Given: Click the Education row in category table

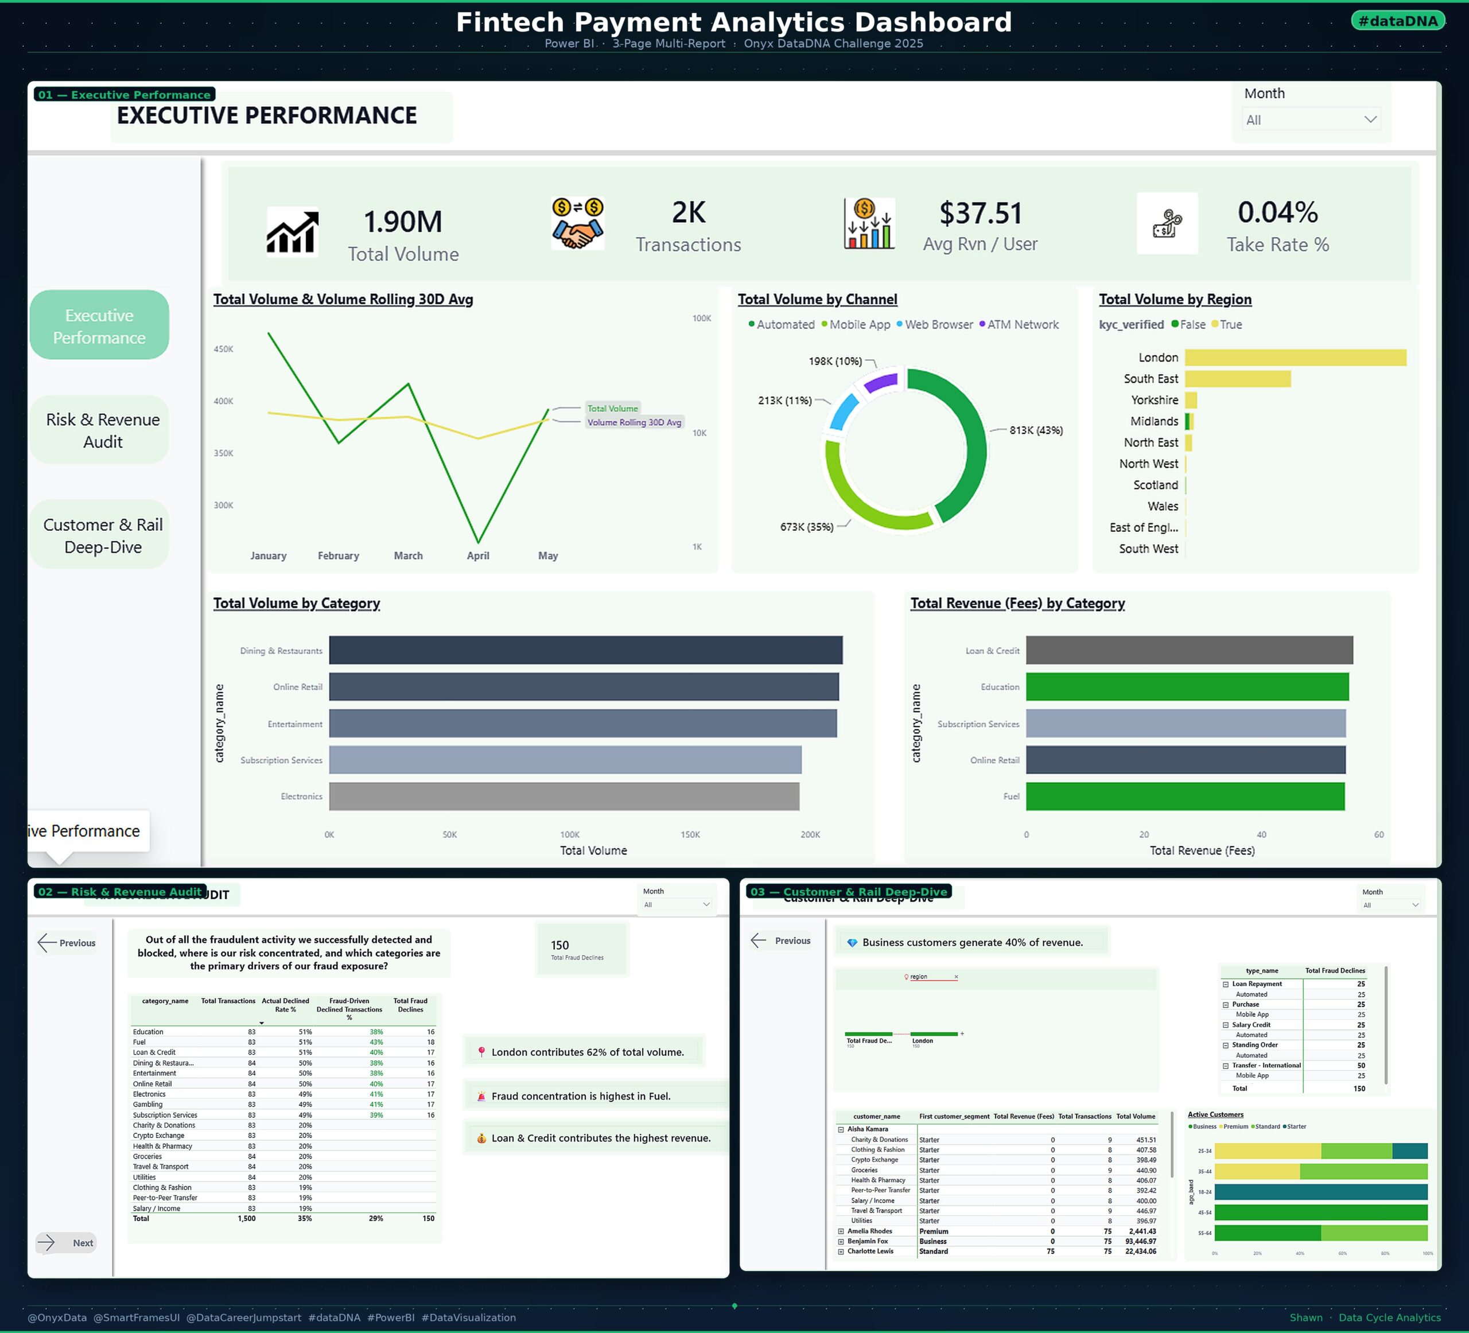Looking at the screenshot, I should tap(283, 1031).
